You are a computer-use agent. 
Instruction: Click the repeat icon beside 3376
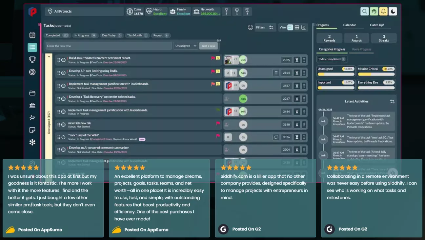276,137
